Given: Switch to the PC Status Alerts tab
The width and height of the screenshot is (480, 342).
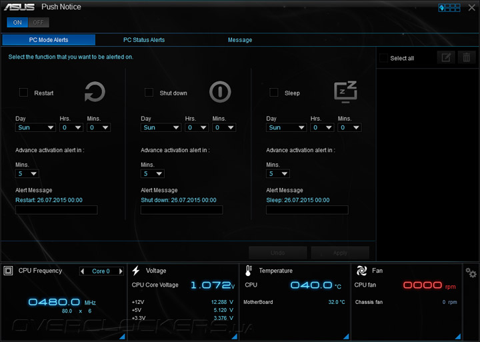Looking at the screenshot, I should click(144, 40).
